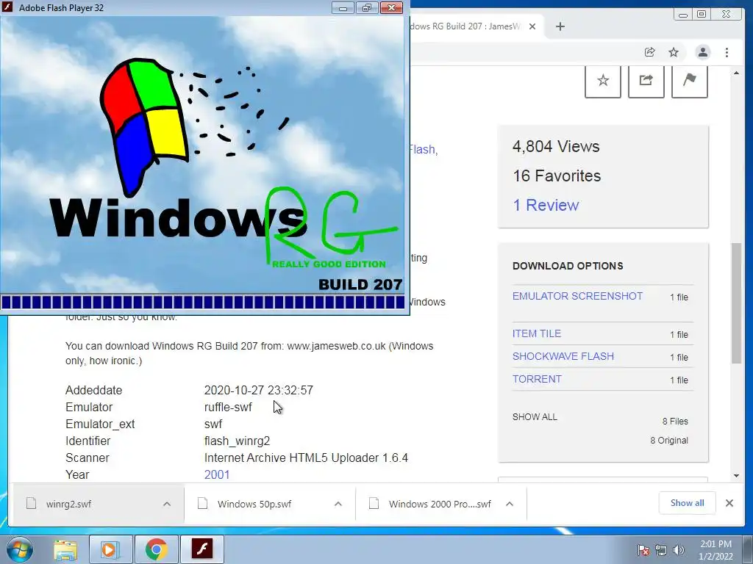Click the Internet Archive HTML5 Uploader text
753x564 pixels.
click(306, 458)
